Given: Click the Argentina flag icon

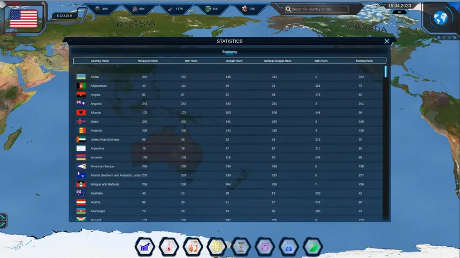Looking at the screenshot, I should 81,148.
